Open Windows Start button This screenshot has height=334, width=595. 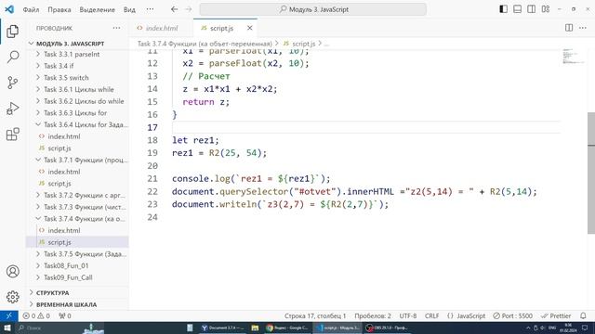click(x=7, y=328)
